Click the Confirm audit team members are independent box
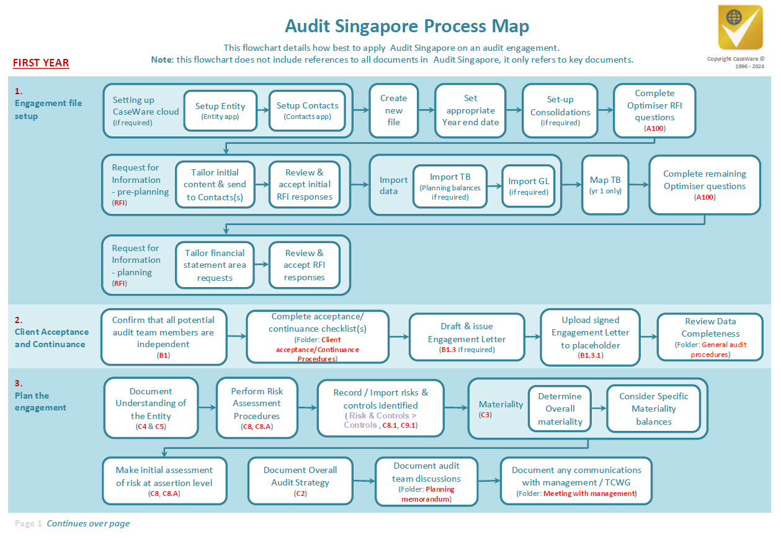 tap(164, 337)
